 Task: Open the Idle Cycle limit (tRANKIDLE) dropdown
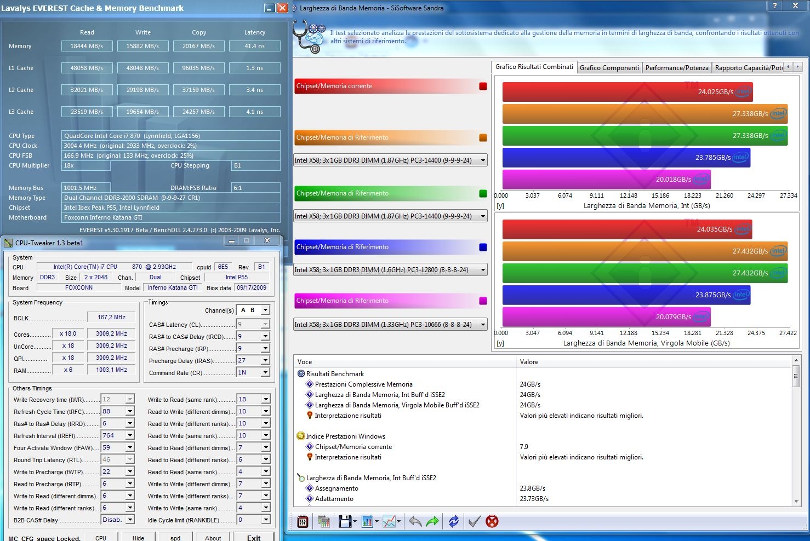tap(265, 520)
